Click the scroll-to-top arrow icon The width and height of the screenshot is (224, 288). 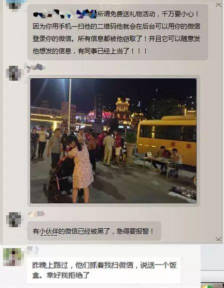tap(219, 5)
